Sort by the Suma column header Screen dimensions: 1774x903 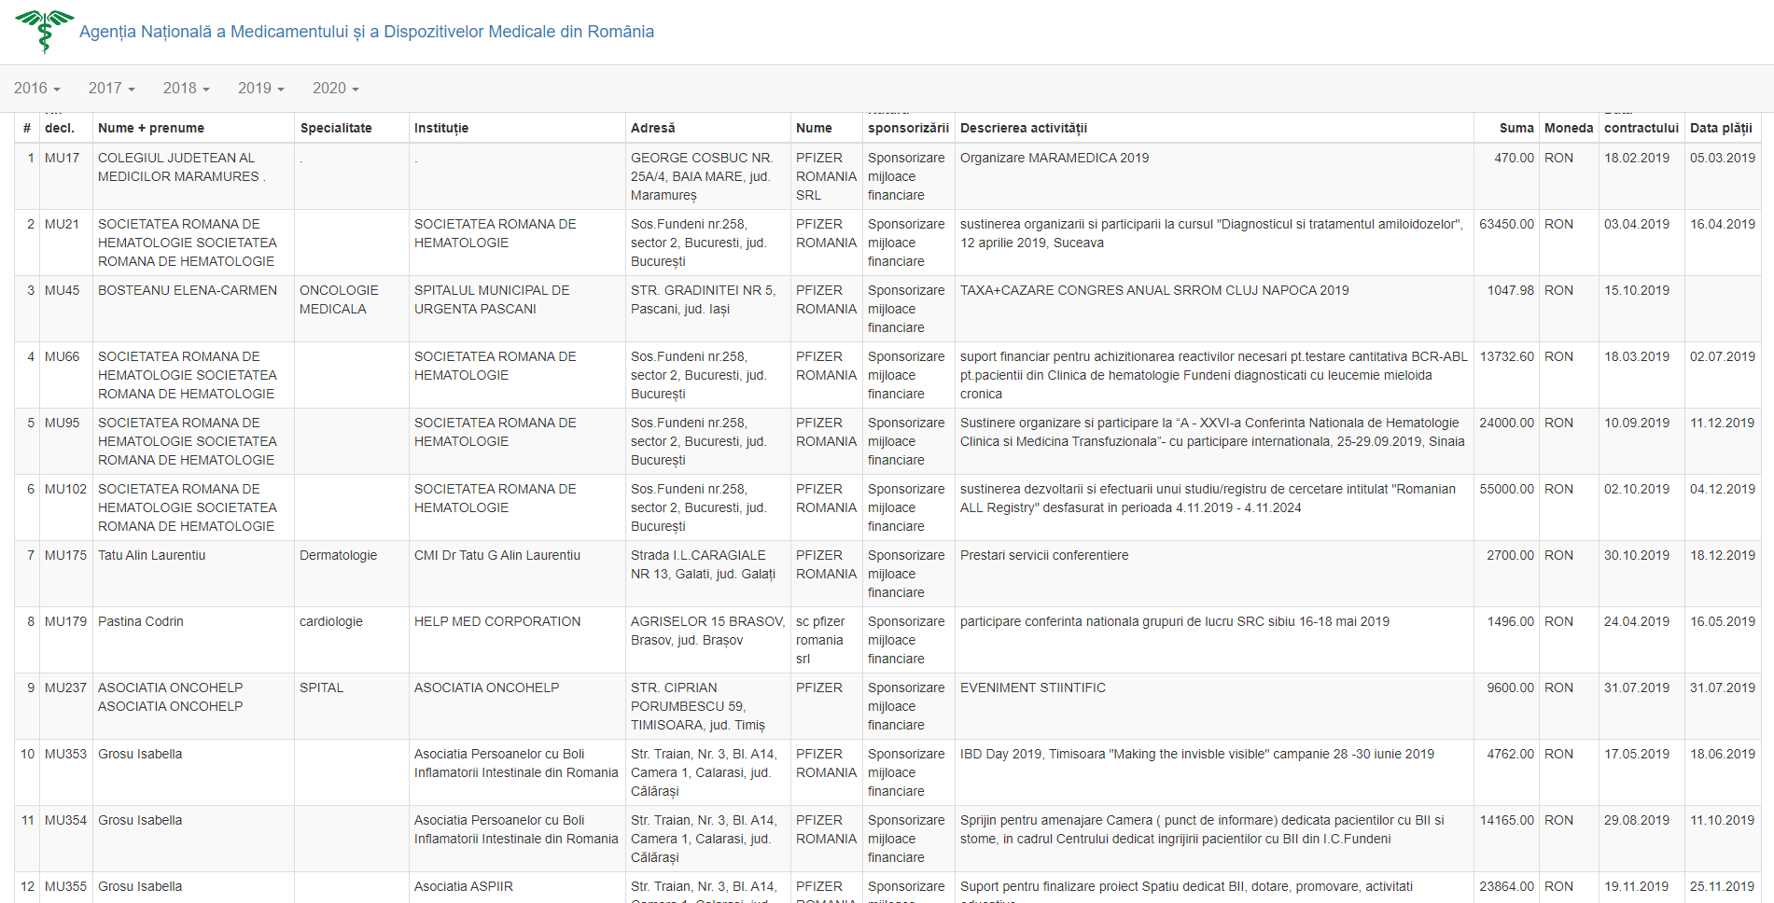click(x=1516, y=128)
